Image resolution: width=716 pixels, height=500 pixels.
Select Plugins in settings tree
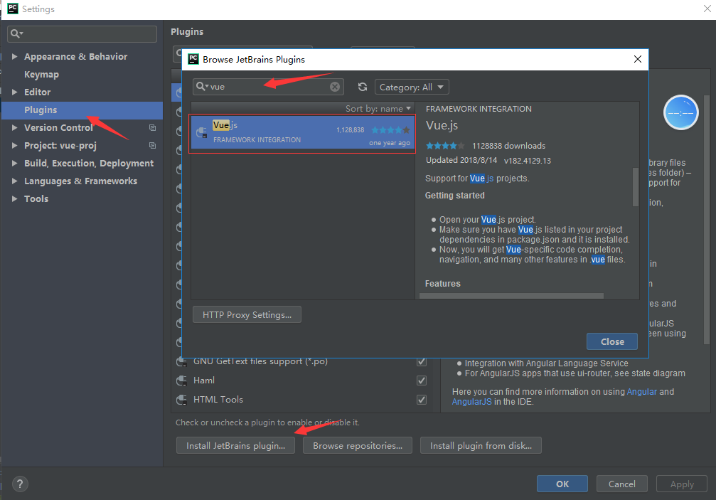pos(82,110)
